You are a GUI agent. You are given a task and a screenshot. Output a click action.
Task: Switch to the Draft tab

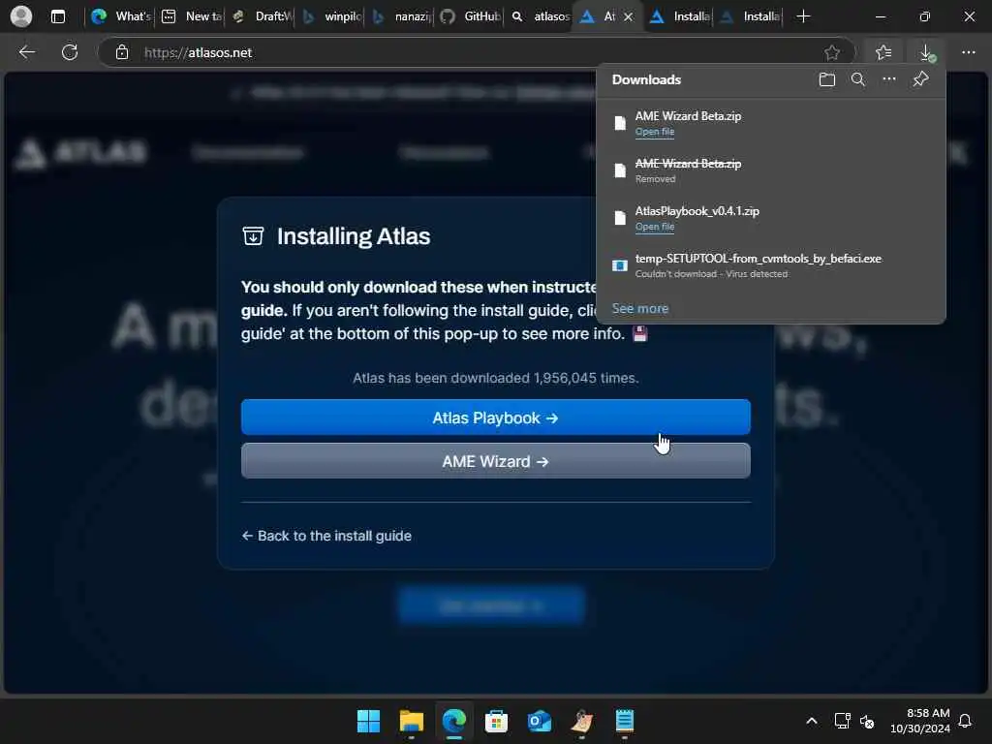coord(261,16)
